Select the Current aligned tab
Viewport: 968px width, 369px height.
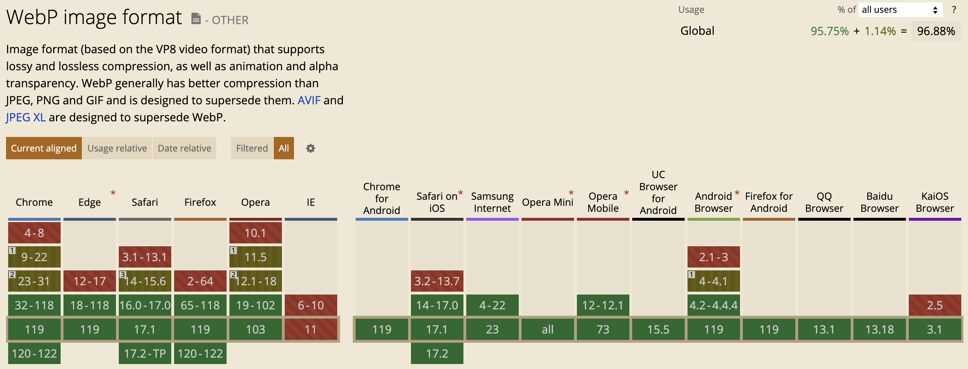(44, 148)
